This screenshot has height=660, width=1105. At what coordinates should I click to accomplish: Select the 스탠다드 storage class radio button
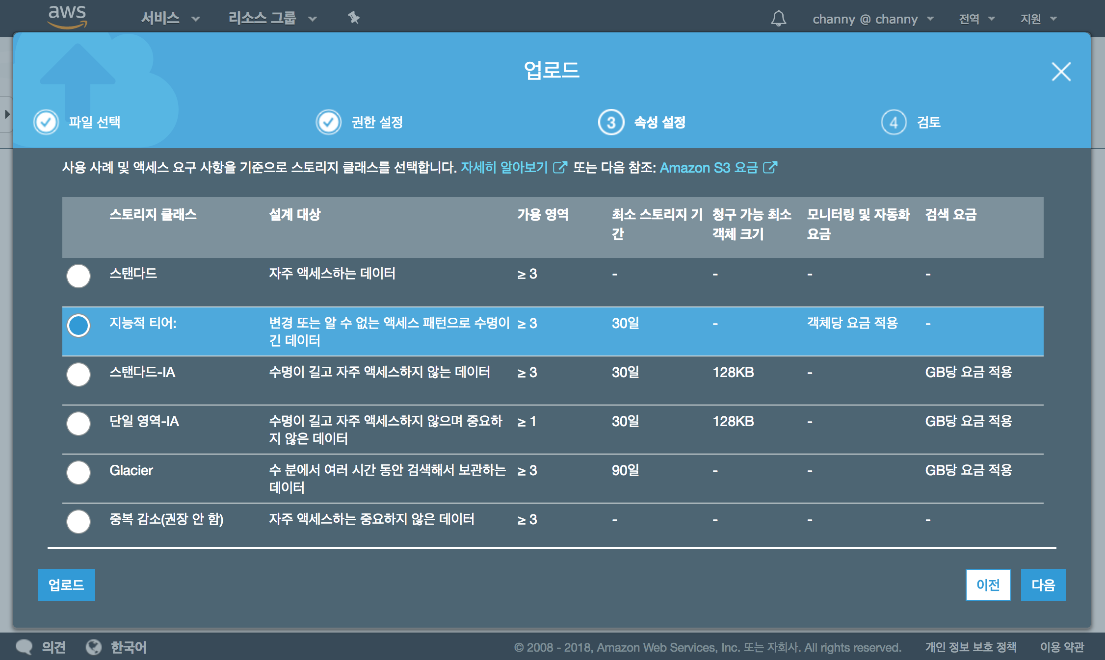click(79, 276)
